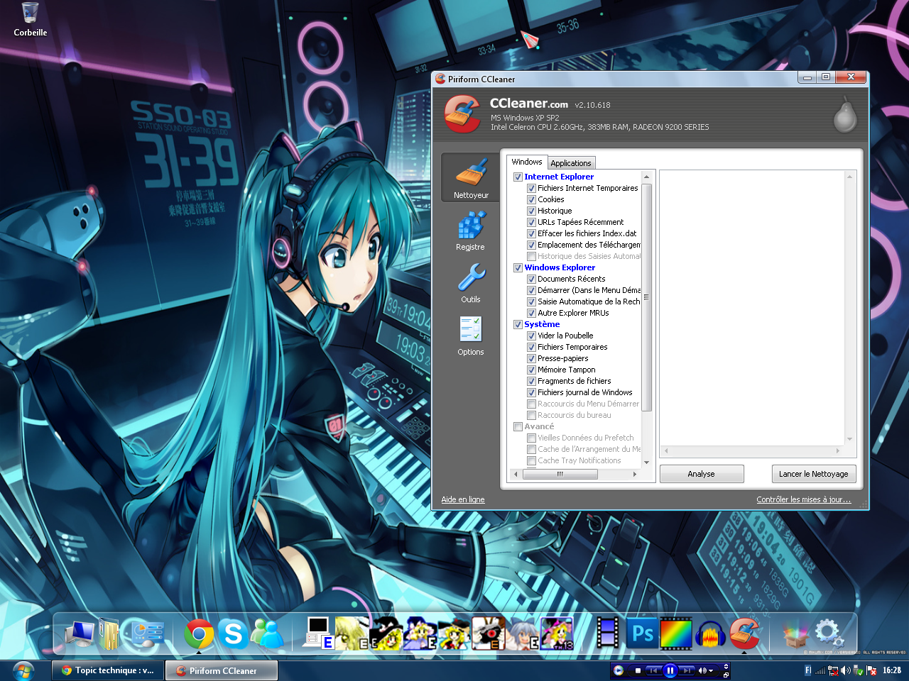
Task: Click the CCleaner logo in the header
Action: point(462,114)
